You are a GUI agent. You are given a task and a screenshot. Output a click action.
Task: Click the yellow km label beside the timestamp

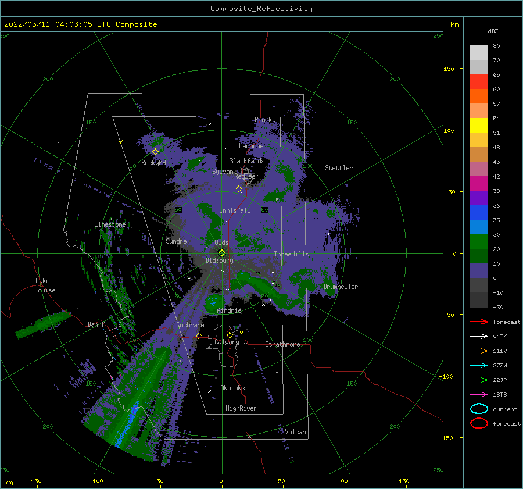pos(454,24)
